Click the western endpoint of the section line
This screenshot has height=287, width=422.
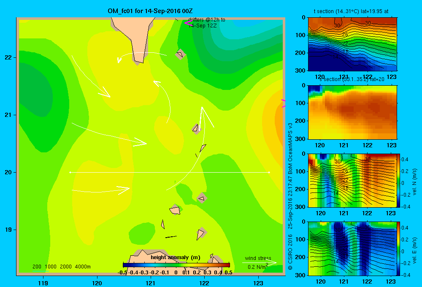(70, 172)
